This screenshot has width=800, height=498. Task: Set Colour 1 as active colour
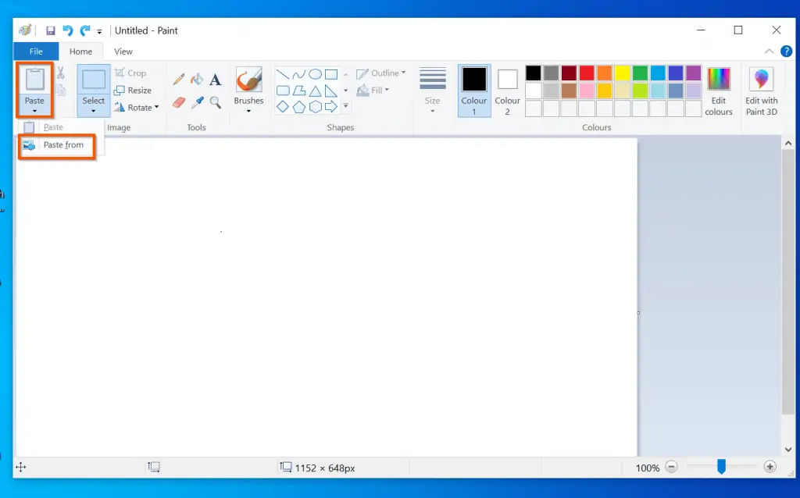474,91
